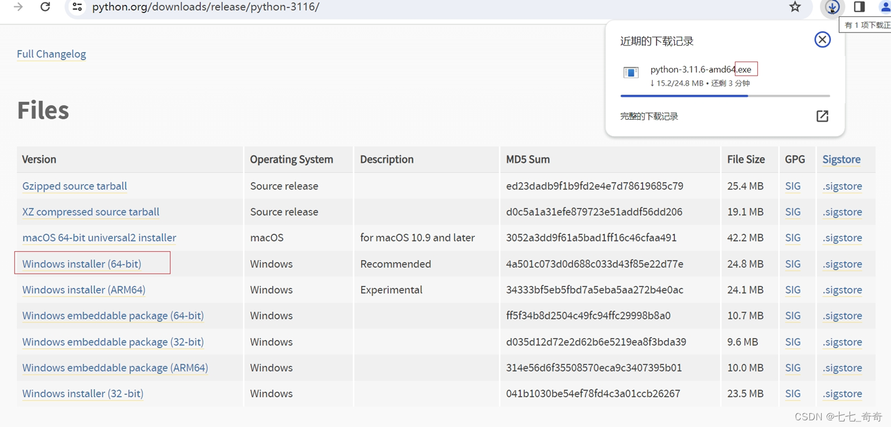This screenshot has height=427, width=891.
Task: Download Windows embeddable package (64-bit)
Action: 113,315
